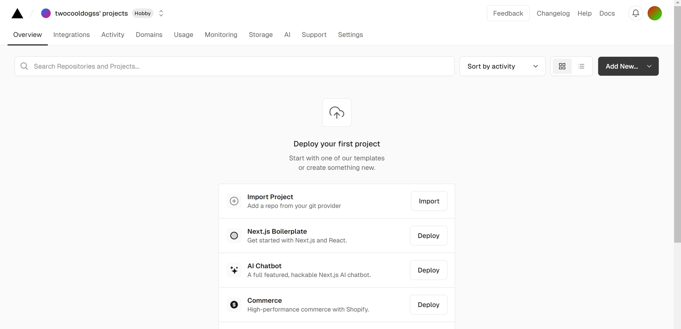The image size is (681, 329).
Task: Switch to grid view layout
Action: pos(562,66)
